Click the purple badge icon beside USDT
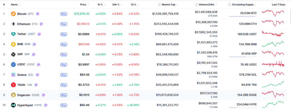 (x=39, y=34)
